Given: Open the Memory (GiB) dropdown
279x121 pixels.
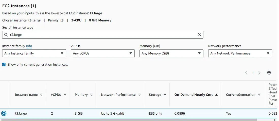Looking at the screenshot, I should coord(171,53).
